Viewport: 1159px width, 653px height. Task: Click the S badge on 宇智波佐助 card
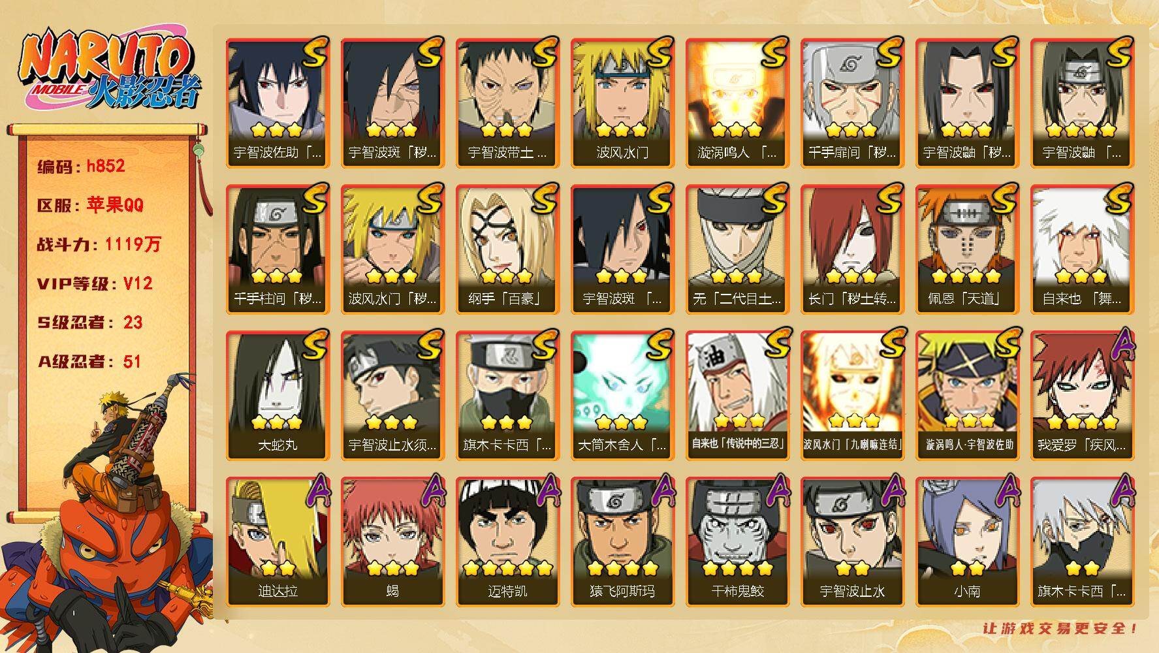(313, 52)
